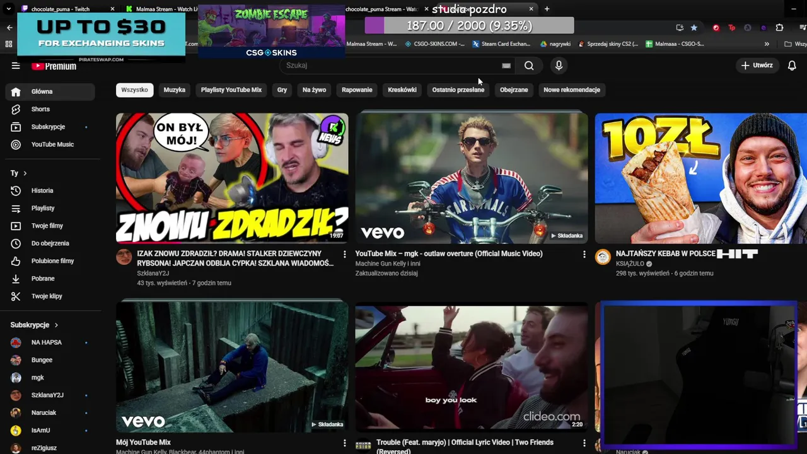Screen dimensions: 807x454
Task: Select Ostatnio przesłane filter chip
Action: tap(458, 90)
